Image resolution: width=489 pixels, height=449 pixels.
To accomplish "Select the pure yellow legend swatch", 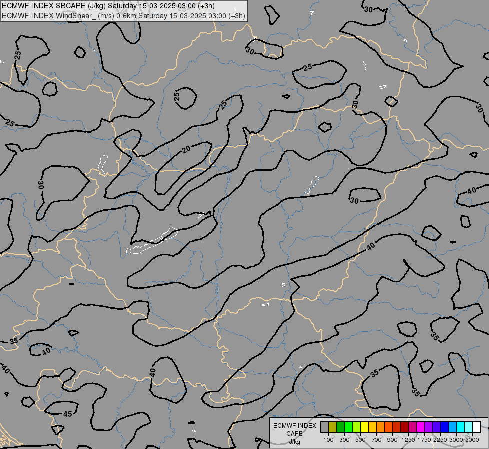I will 364,427.
